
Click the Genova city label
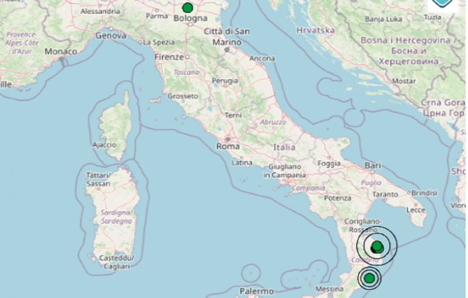(x=110, y=36)
